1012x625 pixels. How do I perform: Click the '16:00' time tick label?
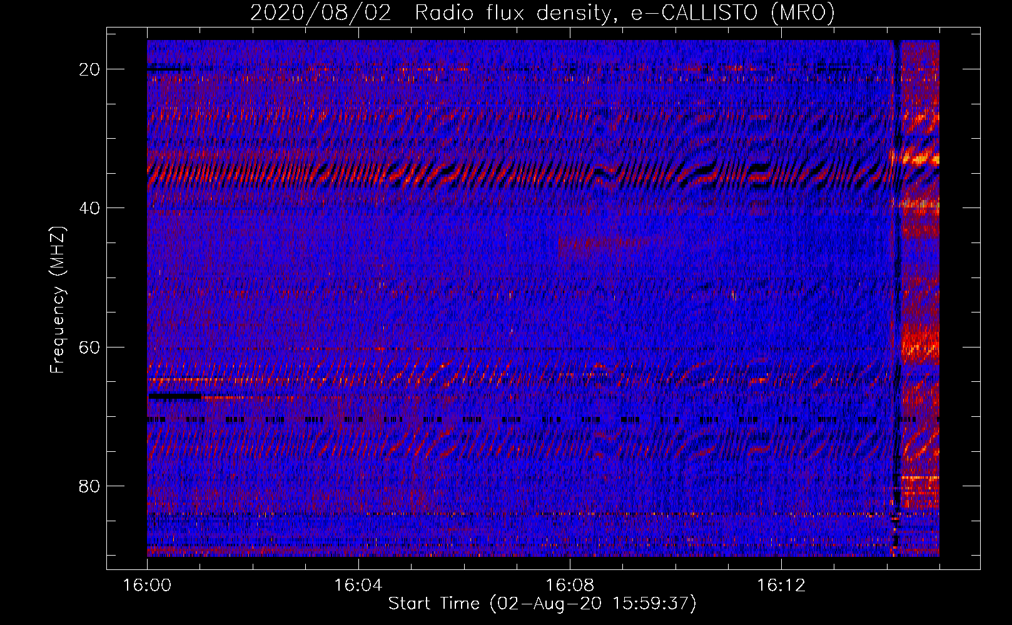(147, 586)
